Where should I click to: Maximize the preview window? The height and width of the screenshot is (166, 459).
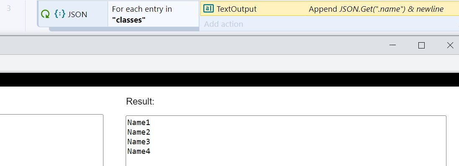422,45
